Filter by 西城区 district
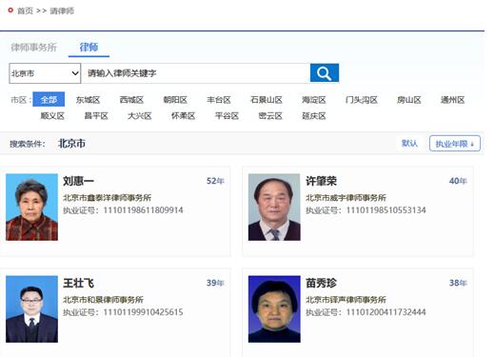495x357 pixels. click(x=131, y=100)
